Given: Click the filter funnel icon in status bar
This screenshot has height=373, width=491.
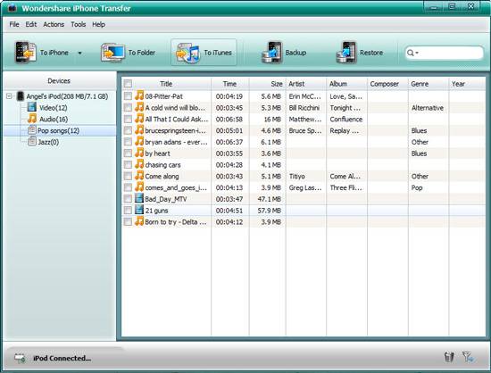Looking at the screenshot, I should pyautogui.click(x=468, y=357).
